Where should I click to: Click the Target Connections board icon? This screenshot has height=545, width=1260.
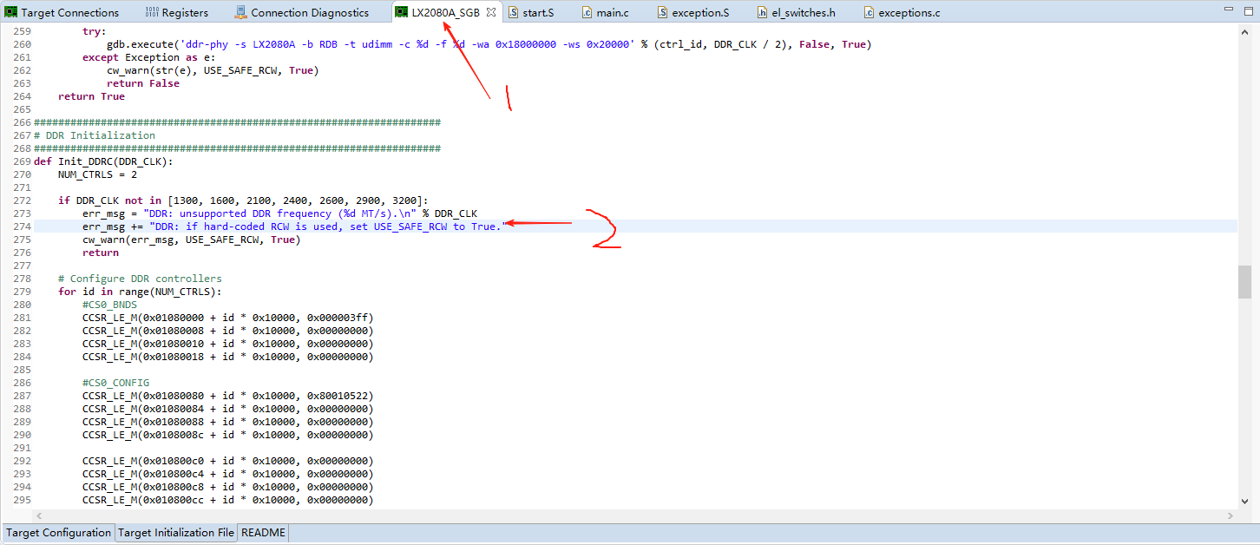(x=10, y=12)
